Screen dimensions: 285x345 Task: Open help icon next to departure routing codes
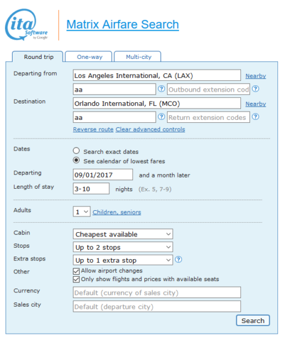pos(161,88)
